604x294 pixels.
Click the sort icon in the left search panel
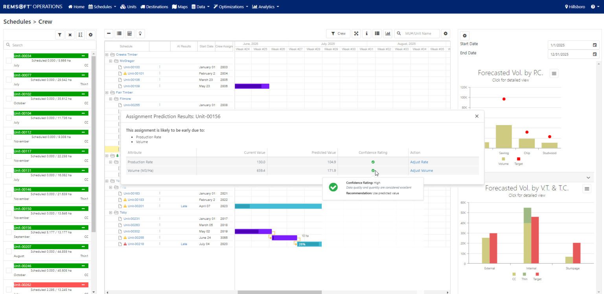click(80, 35)
